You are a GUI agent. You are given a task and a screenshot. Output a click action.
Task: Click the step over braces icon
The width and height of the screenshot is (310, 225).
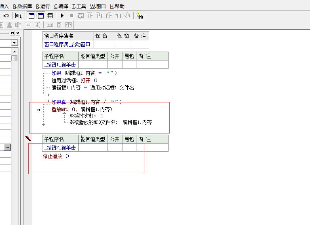coord(90,16)
